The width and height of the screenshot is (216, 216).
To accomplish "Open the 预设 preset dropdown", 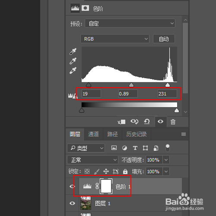I will (x=130, y=23).
